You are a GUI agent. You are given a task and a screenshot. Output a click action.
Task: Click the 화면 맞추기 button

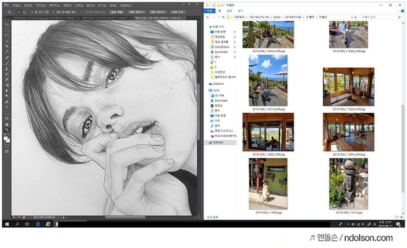[137, 12]
